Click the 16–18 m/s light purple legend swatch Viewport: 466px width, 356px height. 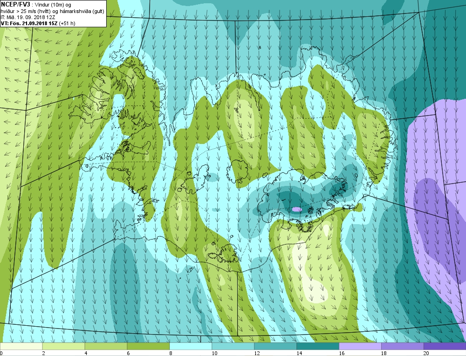click(x=360, y=346)
